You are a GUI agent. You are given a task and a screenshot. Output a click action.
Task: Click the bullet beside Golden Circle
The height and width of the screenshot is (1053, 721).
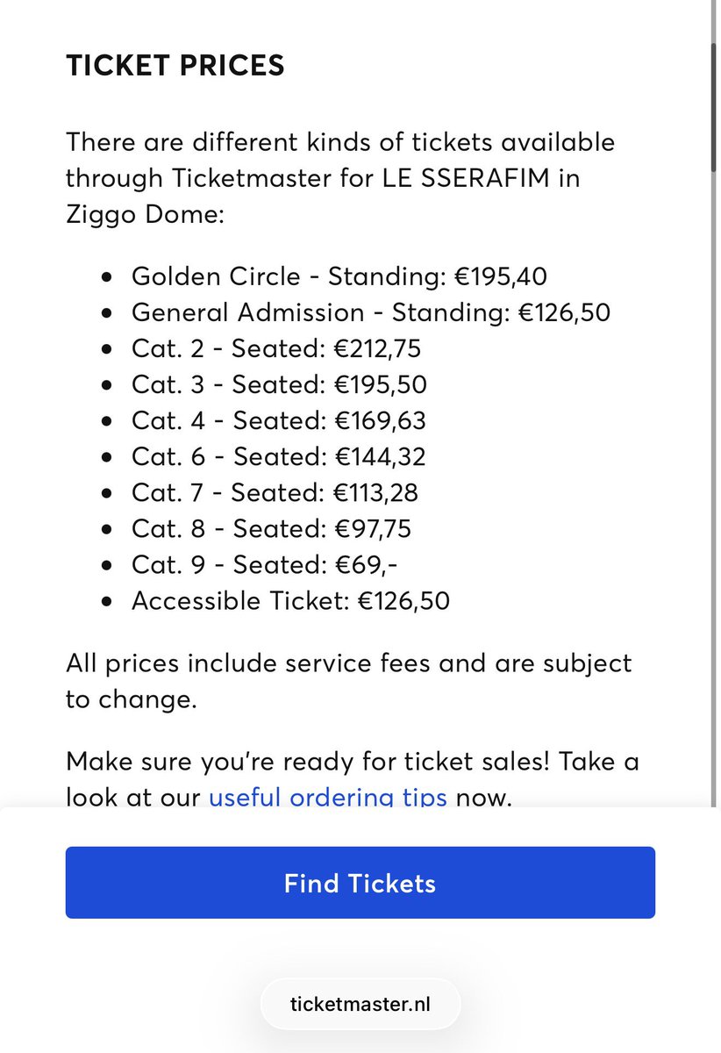tap(107, 277)
